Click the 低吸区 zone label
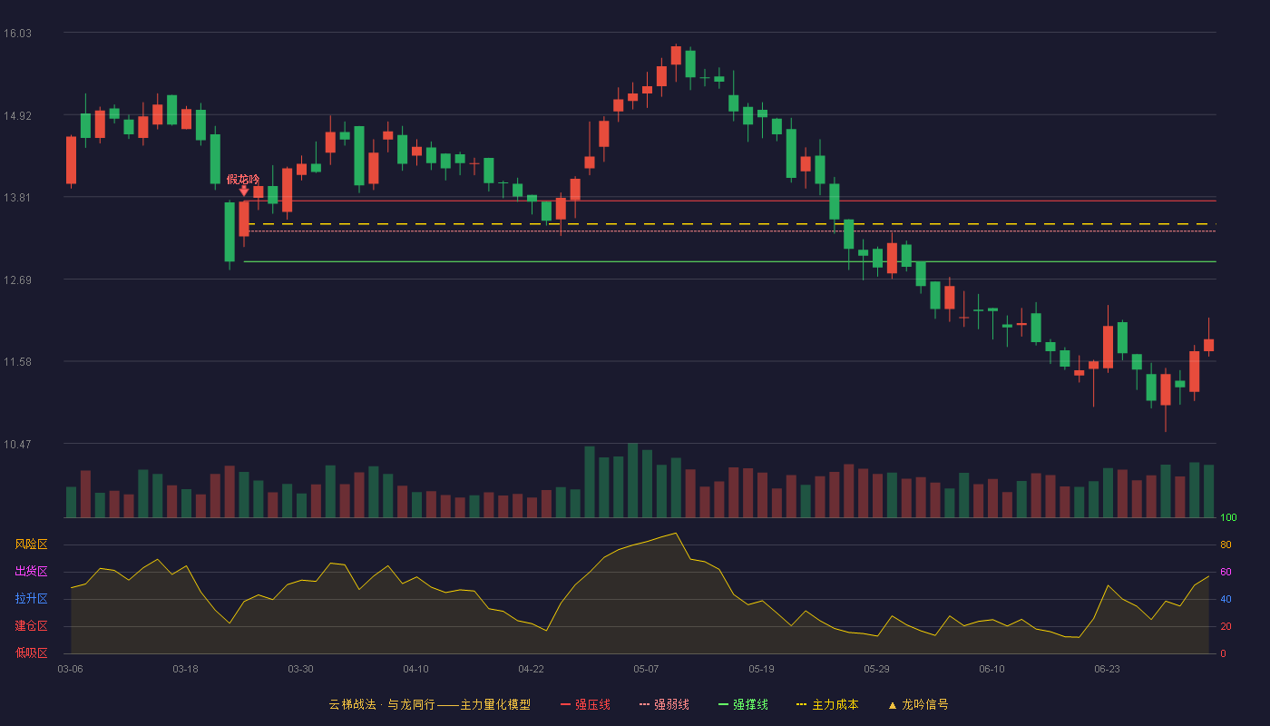Screen dimensions: 1270x726 pyautogui.click(x=31, y=652)
